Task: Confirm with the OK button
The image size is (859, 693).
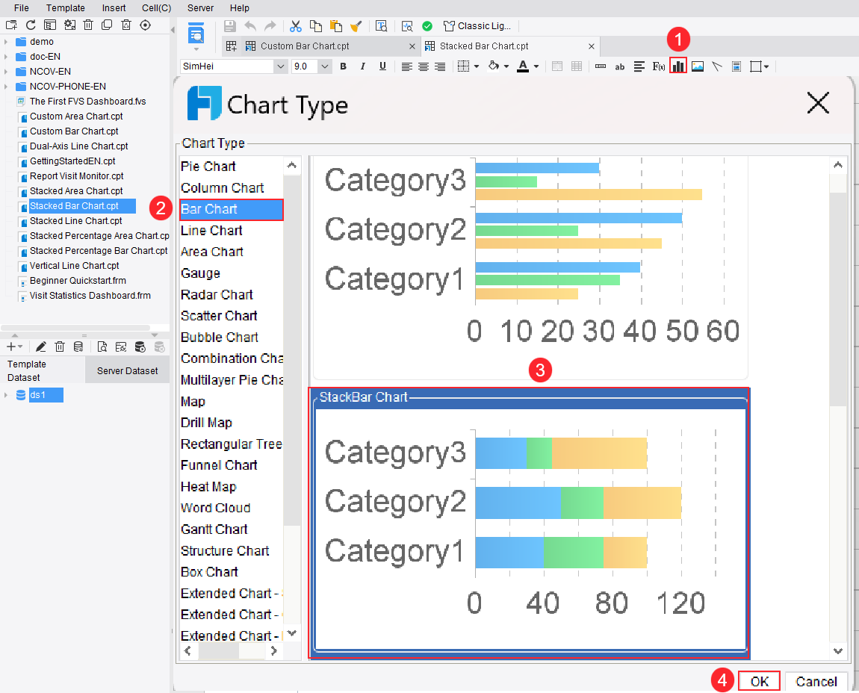Action: click(760, 682)
